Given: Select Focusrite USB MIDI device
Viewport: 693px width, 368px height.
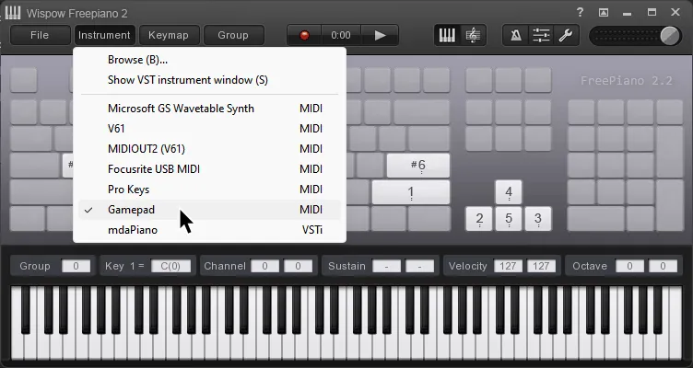Looking at the screenshot, I should (x=209, y=169).
